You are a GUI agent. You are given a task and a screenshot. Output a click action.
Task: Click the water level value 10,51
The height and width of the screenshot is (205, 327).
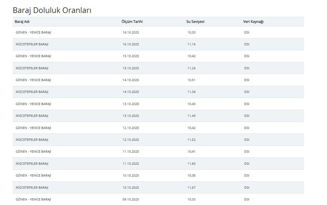pos(191,80)
